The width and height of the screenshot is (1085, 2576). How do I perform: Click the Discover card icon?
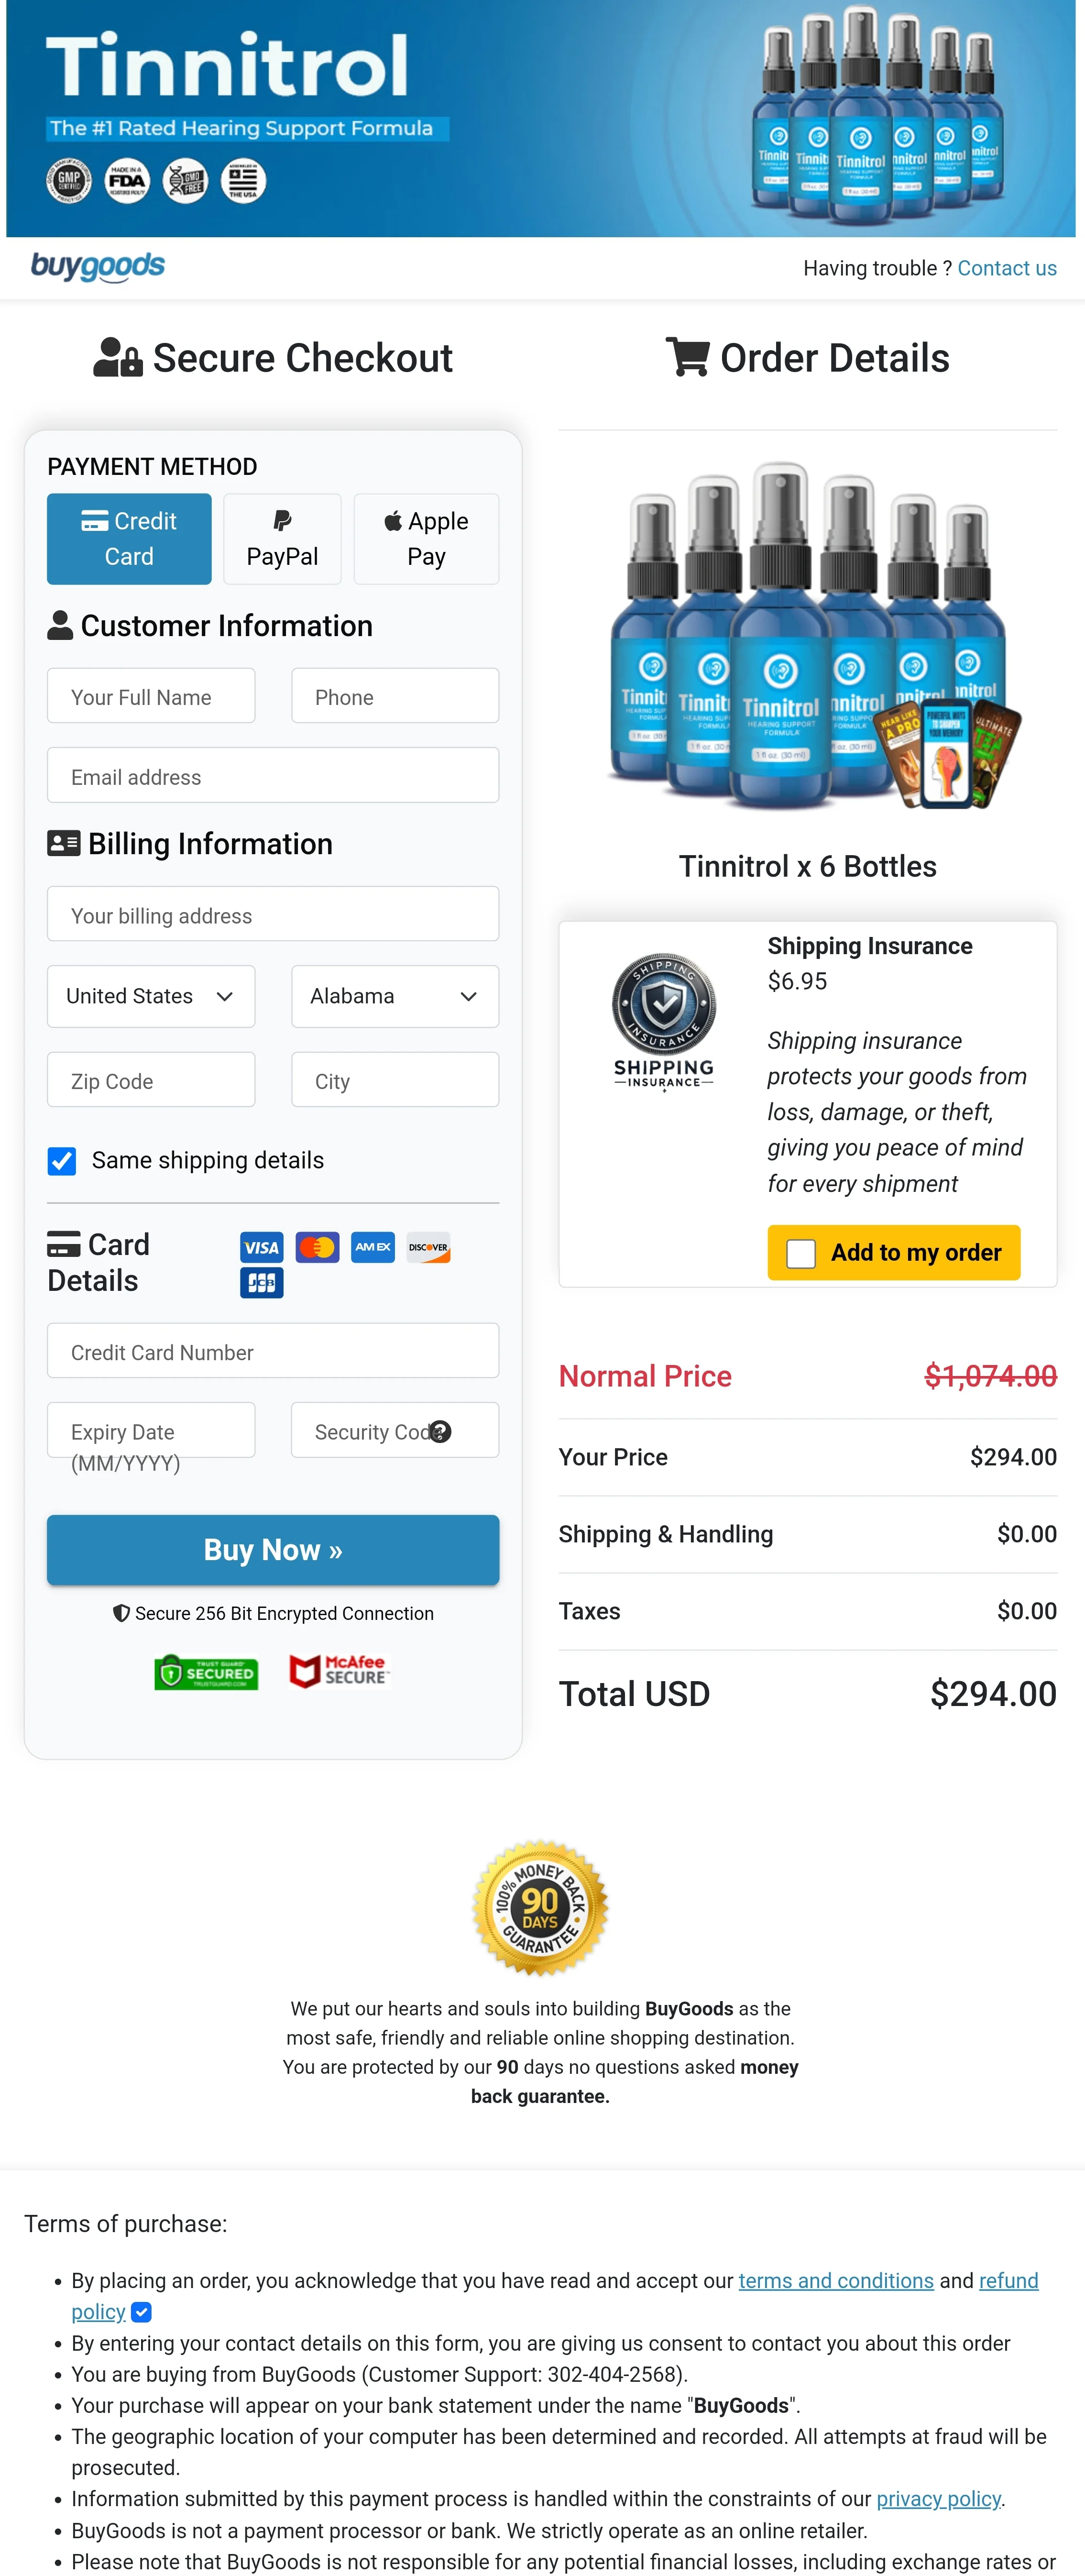tap(428, 1247)
